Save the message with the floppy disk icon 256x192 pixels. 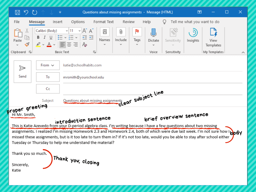click(18, 12)
